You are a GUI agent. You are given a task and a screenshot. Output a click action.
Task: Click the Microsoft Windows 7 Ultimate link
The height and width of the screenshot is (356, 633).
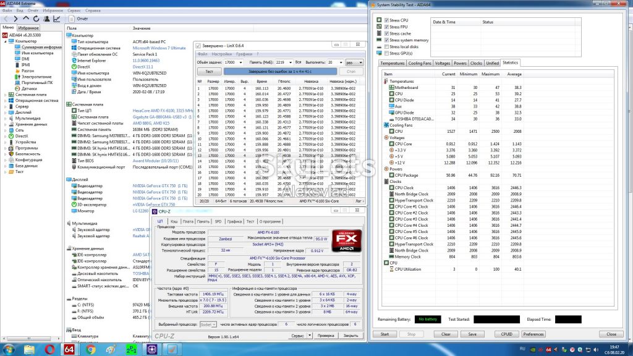coord(159,48)
